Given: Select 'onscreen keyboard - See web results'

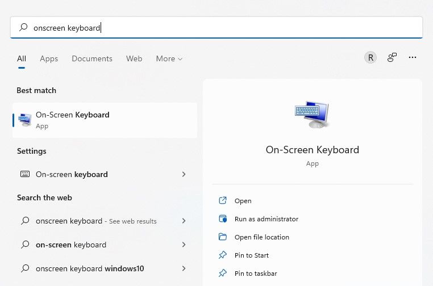Looking at the screenshot, I should pos(95,221).
